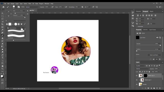This screenshot has height=92, width=164.
Task: Click the mask Feather value field
Action: click(x=157, y=49)
